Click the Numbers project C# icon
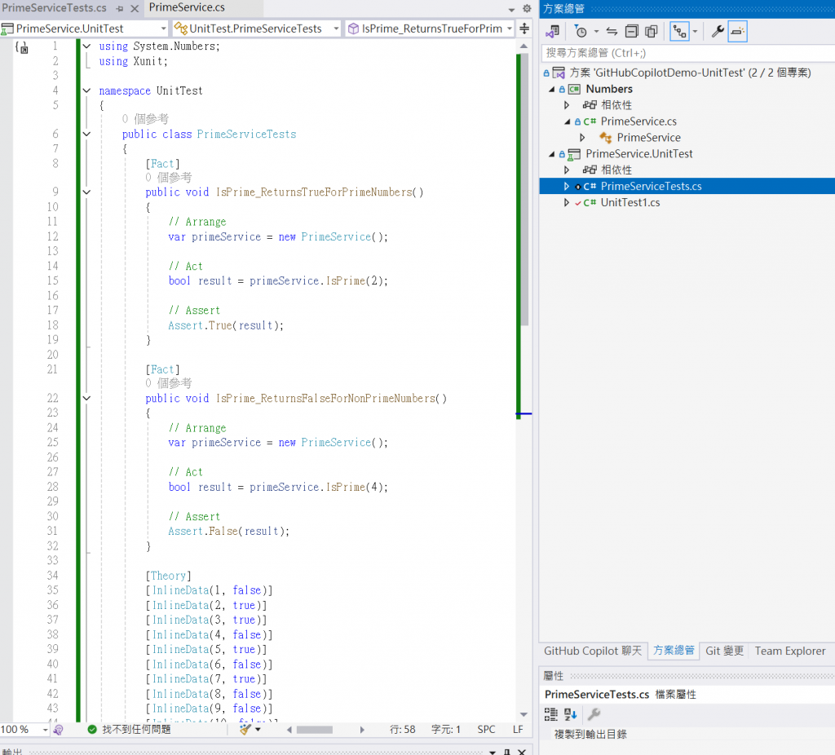This screenshot has height=755, width=835. pyautogui.click(x=574, y=89)
